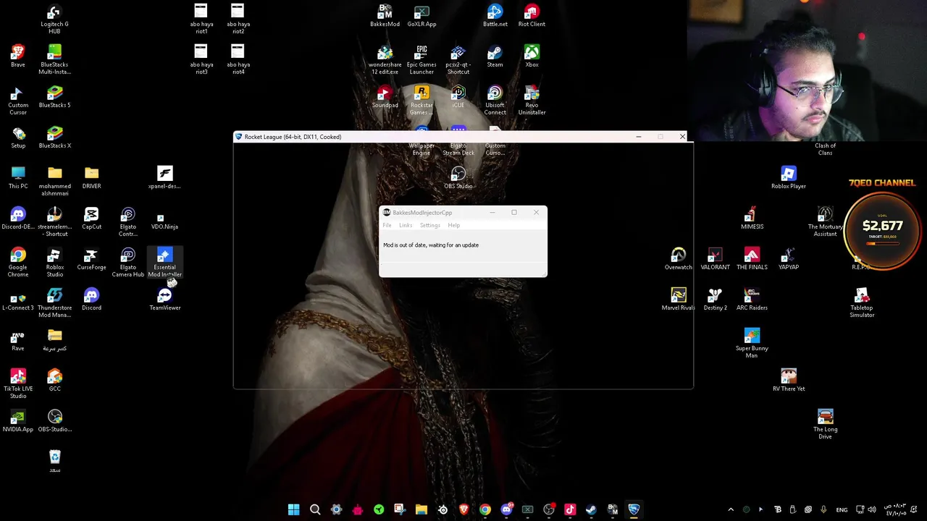927x521 pixels.
Task: Open the Brave browser desktop shortcut
Action: pos(18,56)
